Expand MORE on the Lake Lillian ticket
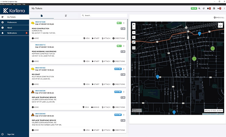 pyautogui.click(x=35, y=107)
